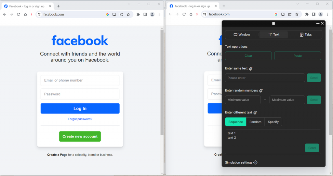The image size is (333, 176).
Task: Select the Specify mode option
Action: point(273,122)
